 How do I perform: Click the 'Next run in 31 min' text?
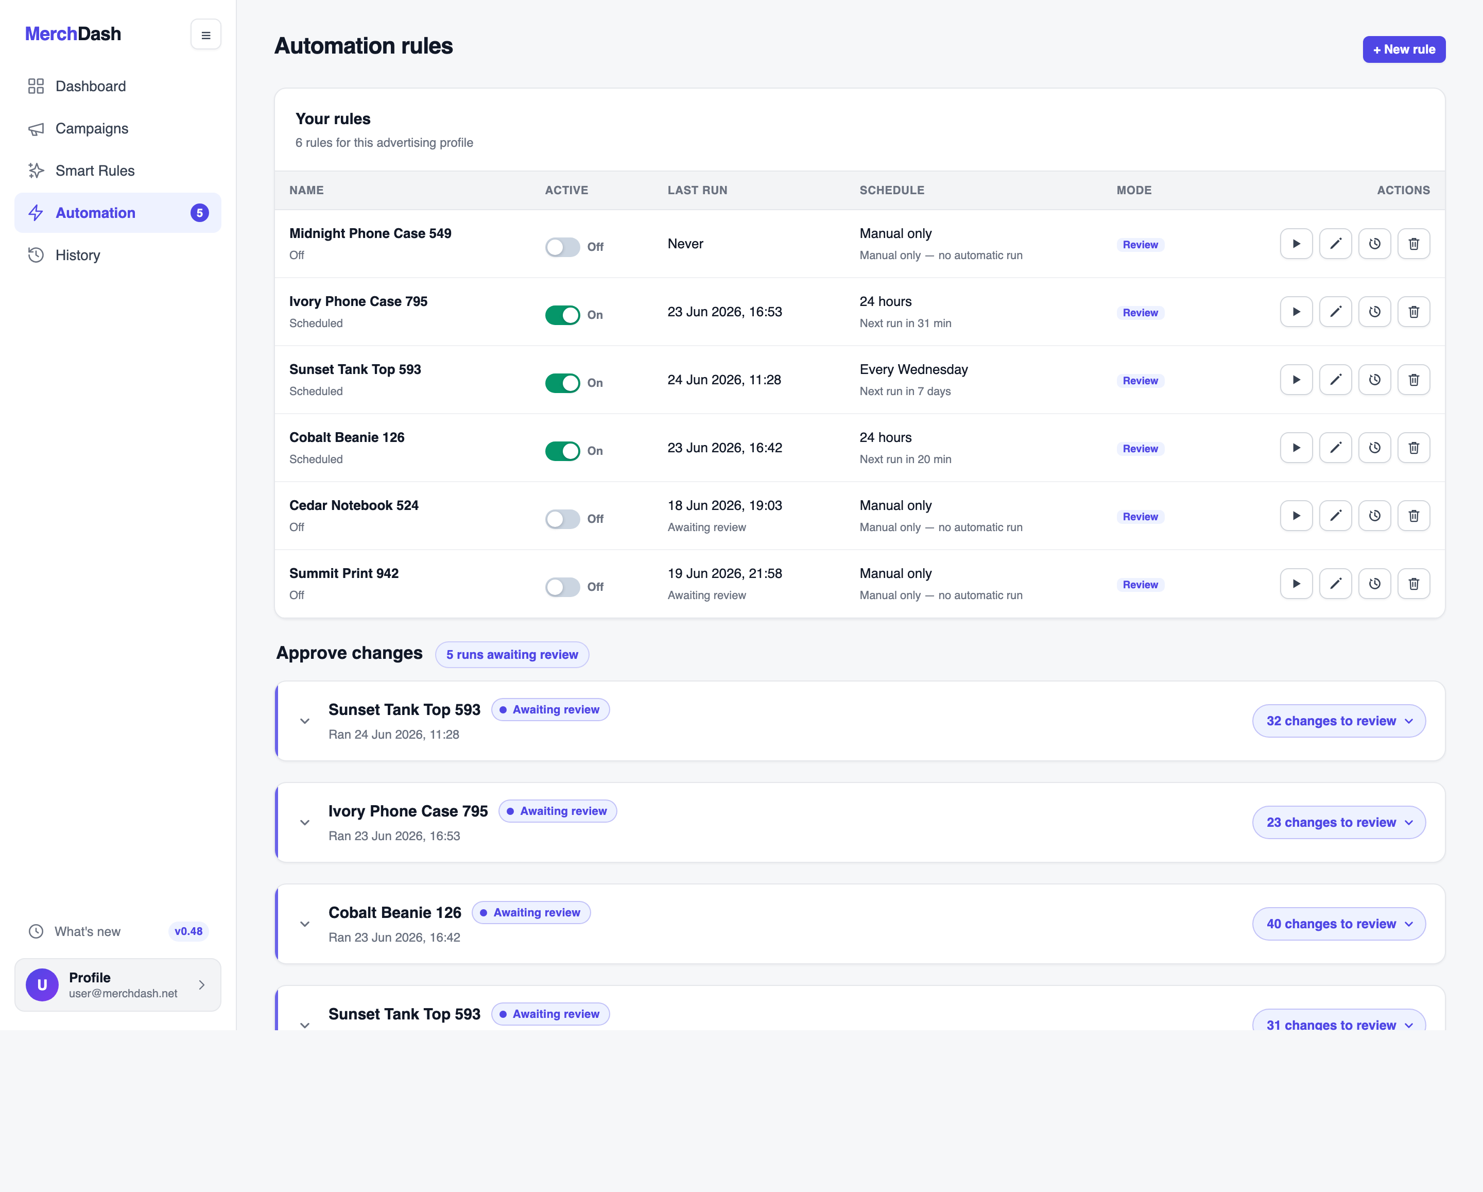coord(905,323)
